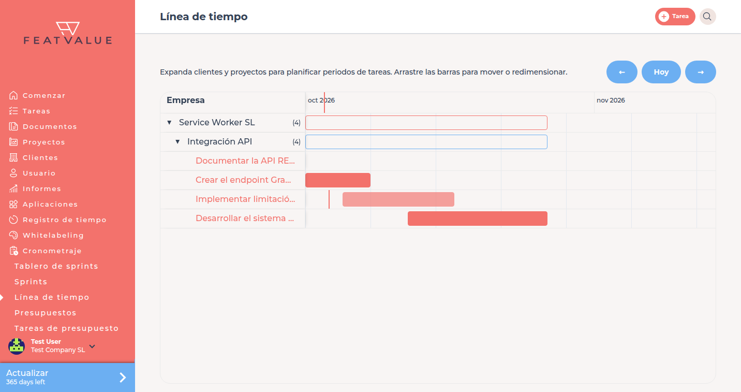Go to previous period with left arrow
This screenshot has width=741, height=392.
pos(622,72)
